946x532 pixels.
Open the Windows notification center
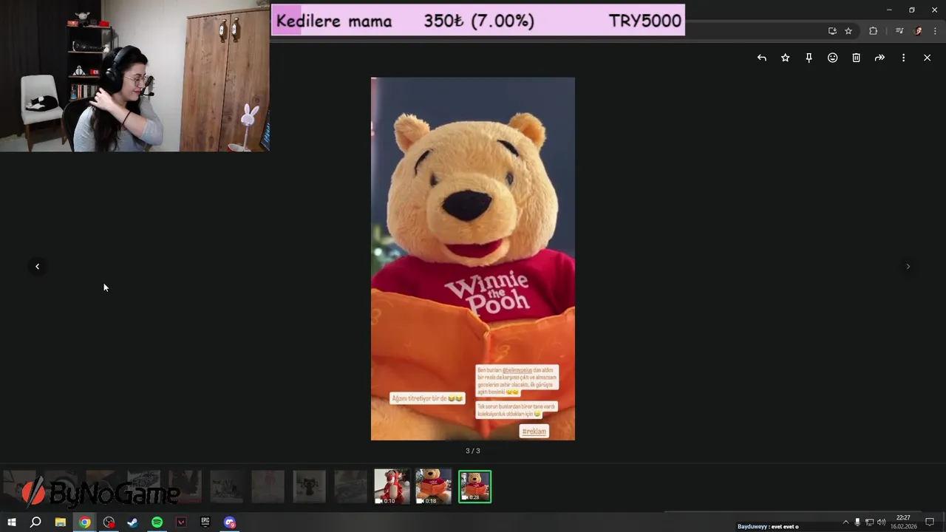tap(930, 522)
